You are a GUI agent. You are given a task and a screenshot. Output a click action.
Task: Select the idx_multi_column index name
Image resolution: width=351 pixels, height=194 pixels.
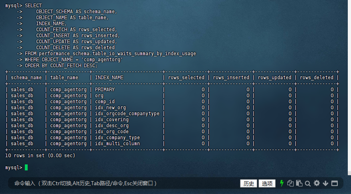tap(117, 144)
